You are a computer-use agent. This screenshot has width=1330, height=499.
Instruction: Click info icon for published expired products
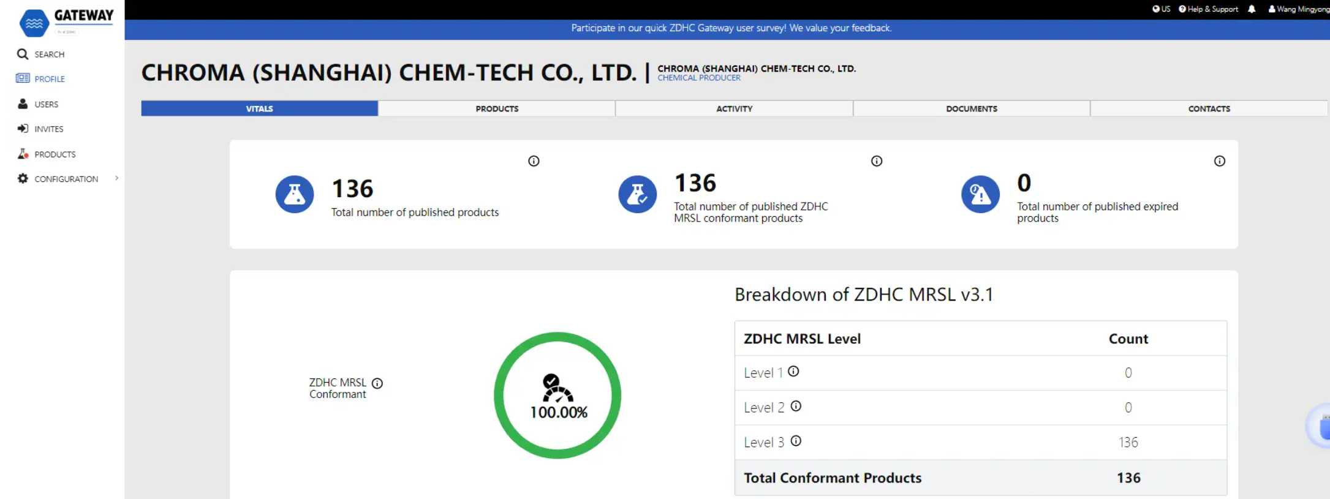(1219, 161)
